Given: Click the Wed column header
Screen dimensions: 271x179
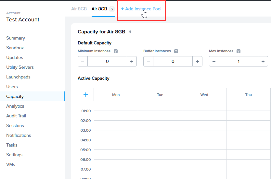Looking at the screenshot, I should click(x=204, y=95).
